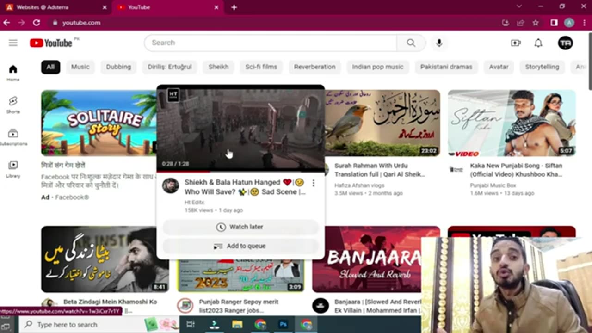Click the HT channel watermark on the preview
The height and width of the screenshot is (333, 592).
pos(173,95)
